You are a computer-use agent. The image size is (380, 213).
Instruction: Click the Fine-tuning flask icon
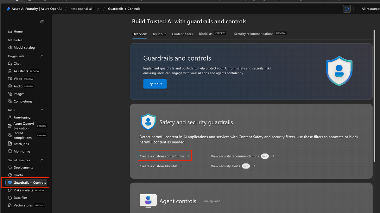pos(10,117)
